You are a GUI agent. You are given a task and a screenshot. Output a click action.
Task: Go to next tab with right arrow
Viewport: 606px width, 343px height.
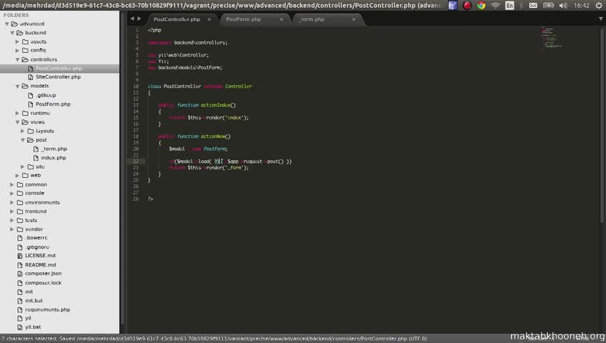[139, 19]
